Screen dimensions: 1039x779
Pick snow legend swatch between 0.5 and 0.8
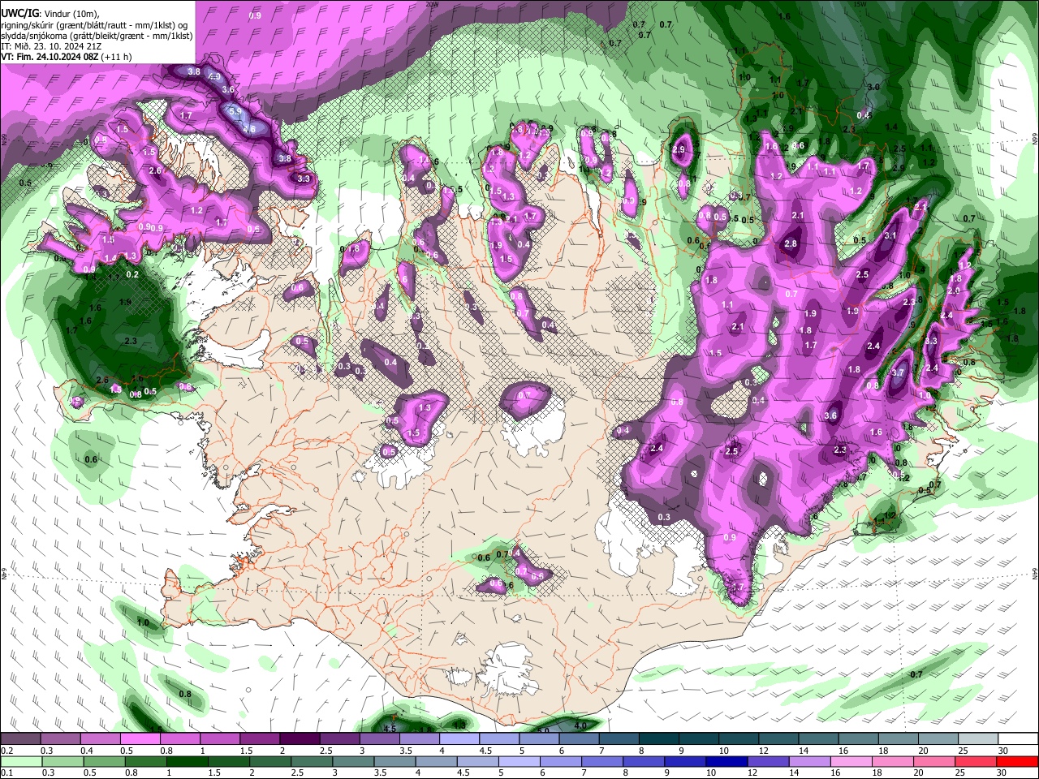pos(140,738)
